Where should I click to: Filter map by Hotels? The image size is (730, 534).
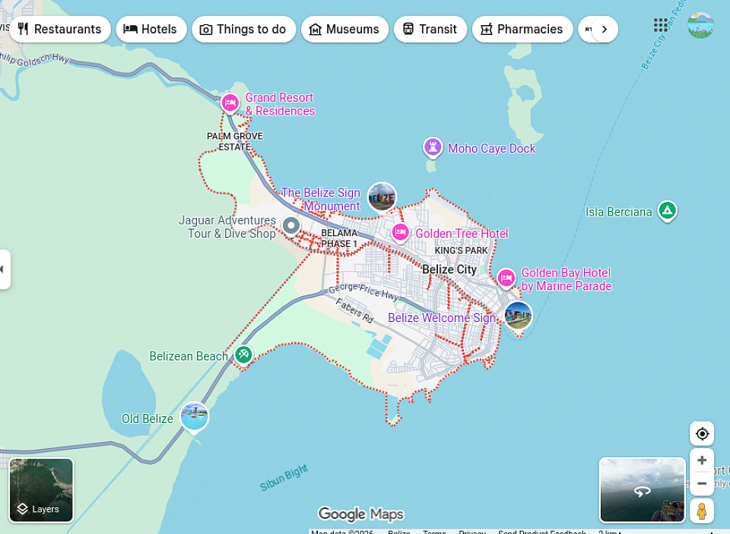(x=151, y=30)
